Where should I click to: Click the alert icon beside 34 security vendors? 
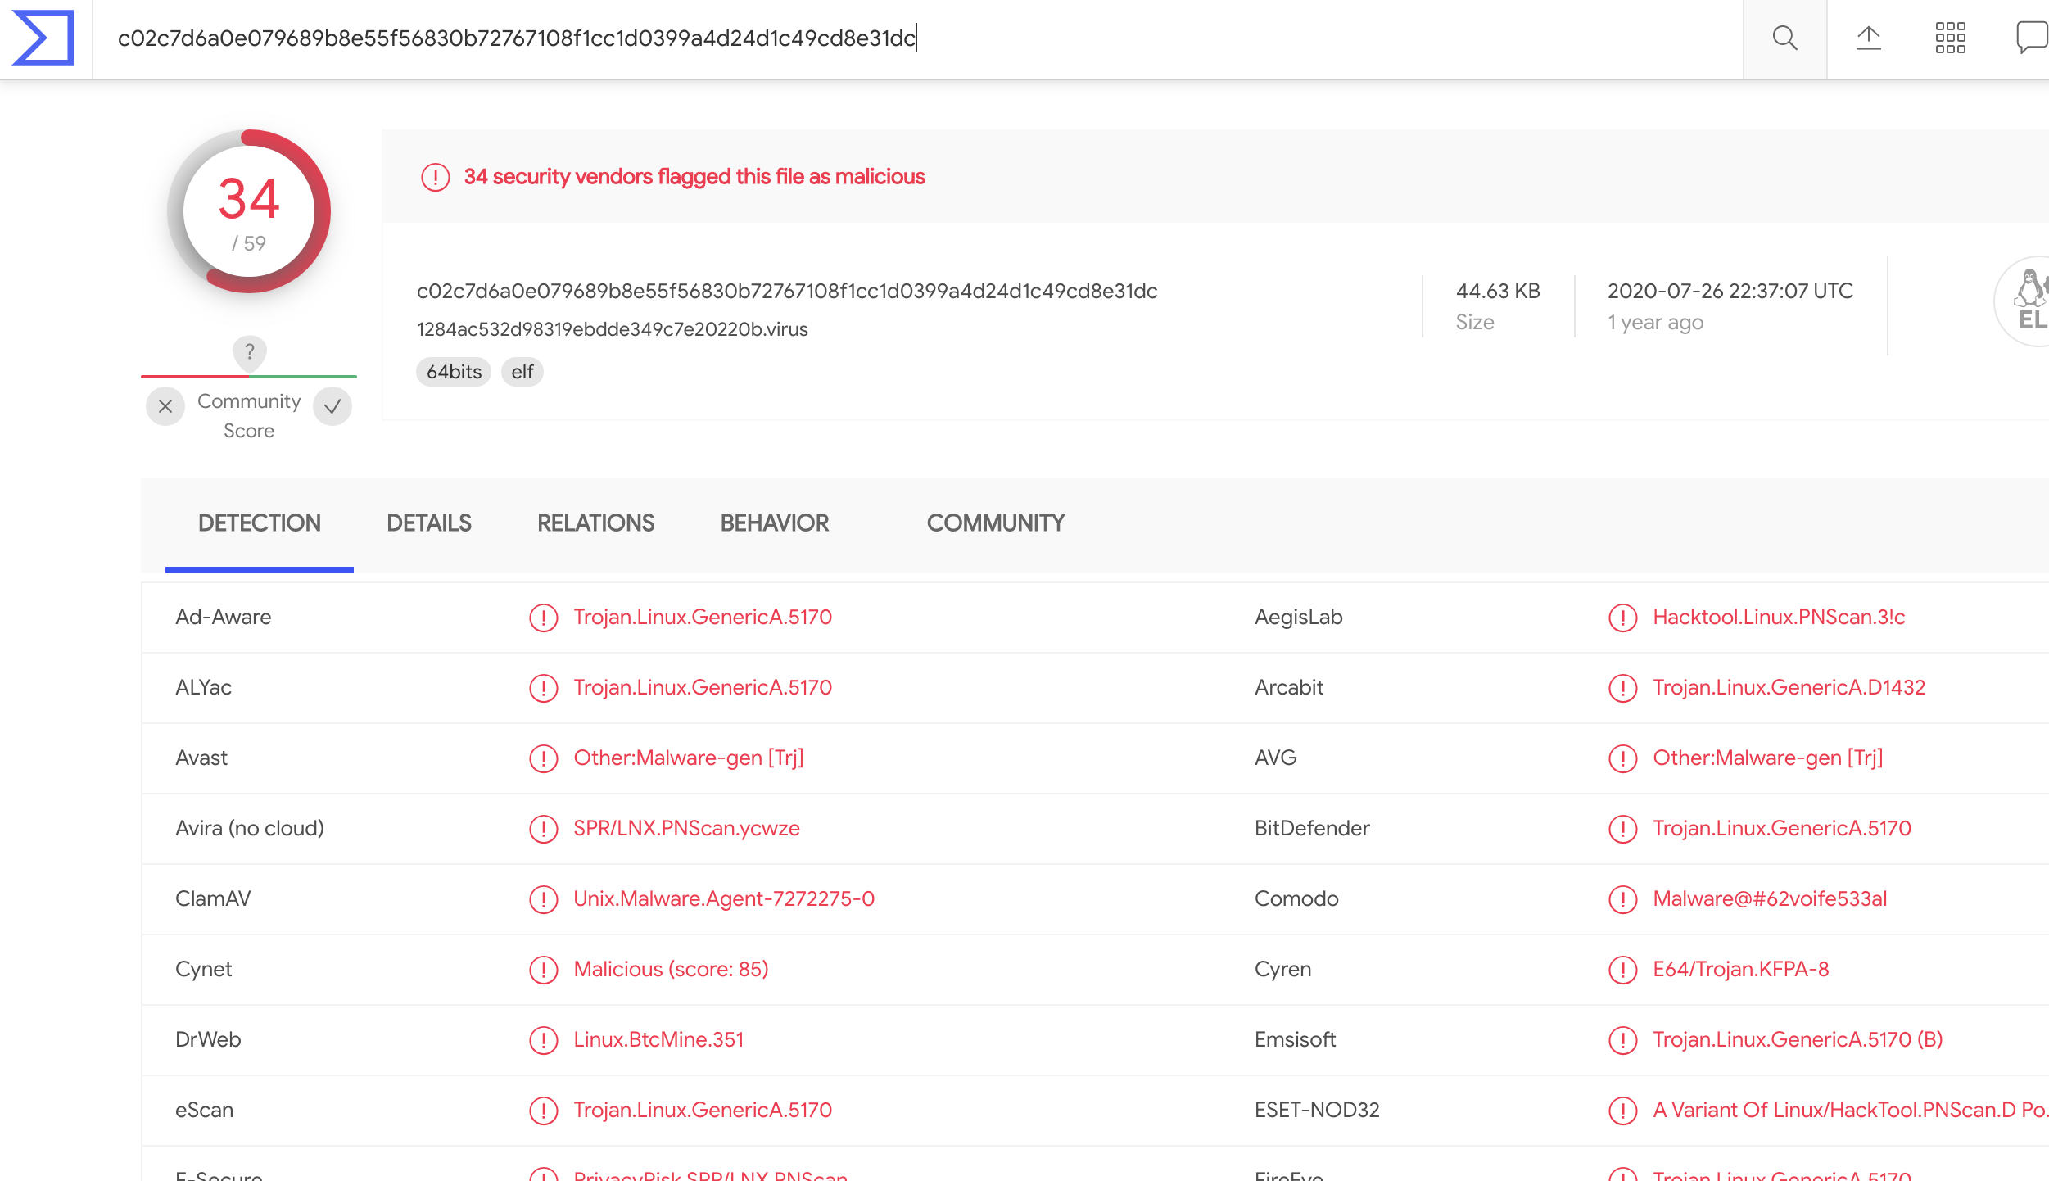point(436,177)
